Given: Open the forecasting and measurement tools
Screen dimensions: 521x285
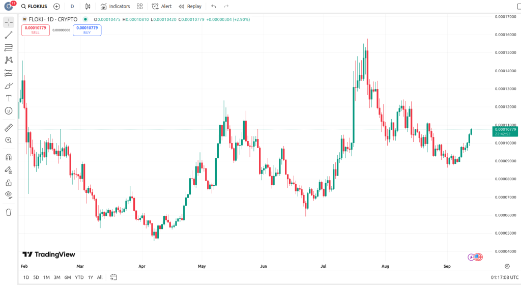Looking at the screenshot, I should [9, 73].
